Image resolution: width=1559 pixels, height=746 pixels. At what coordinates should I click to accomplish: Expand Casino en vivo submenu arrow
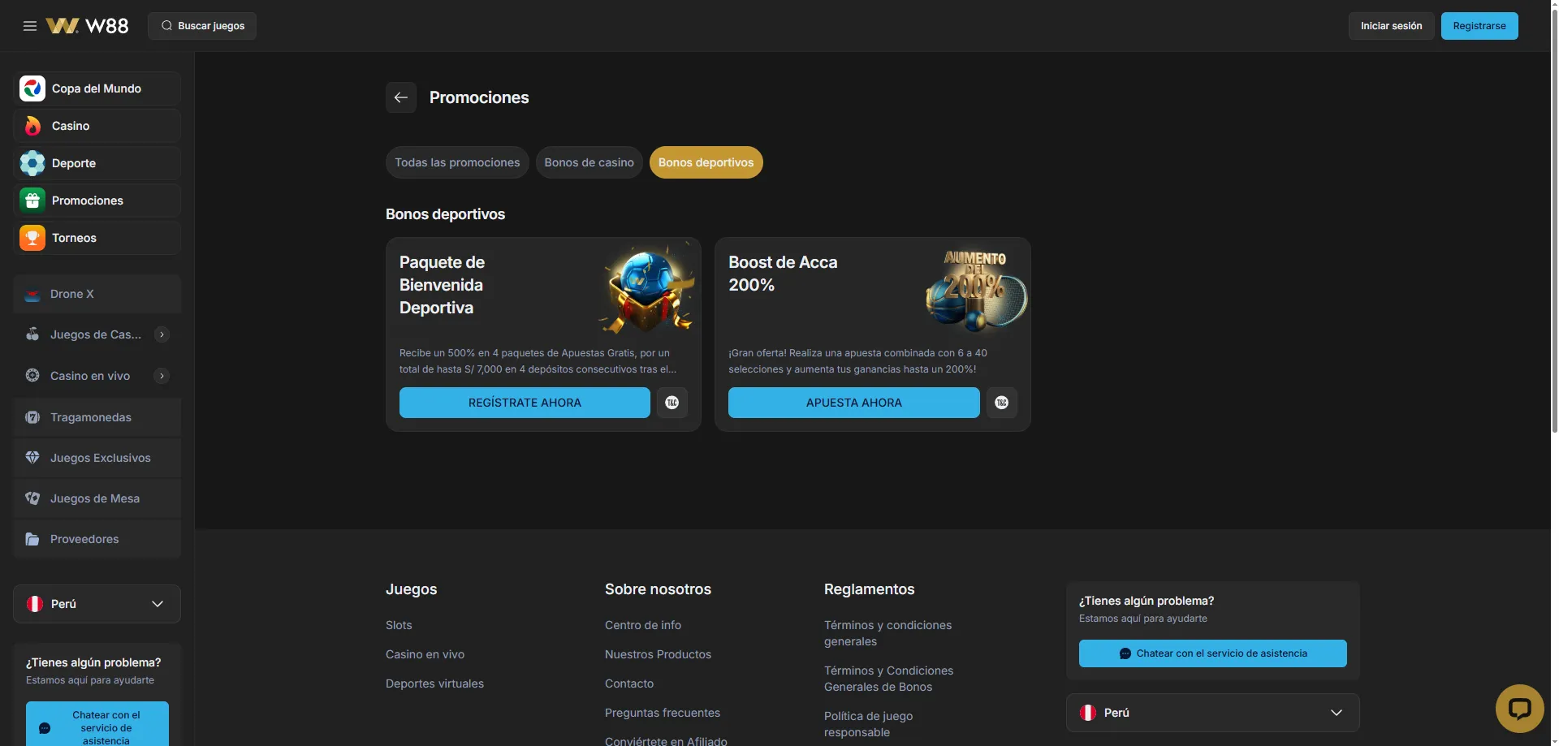(x=162, y=376)
